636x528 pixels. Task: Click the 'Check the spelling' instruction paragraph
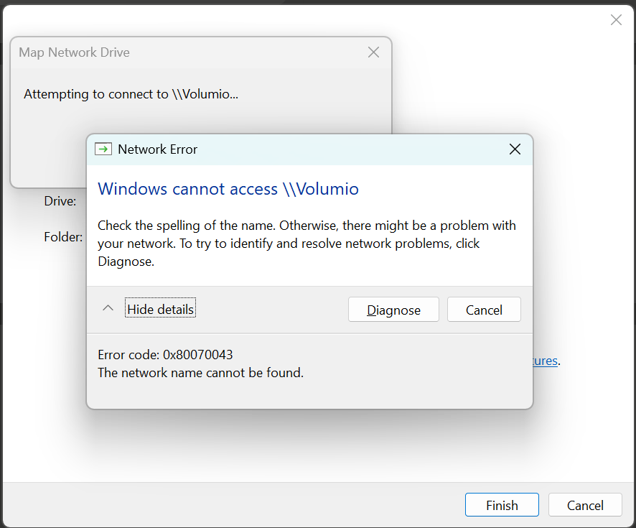pyautogui.click(x=307, y=244)
